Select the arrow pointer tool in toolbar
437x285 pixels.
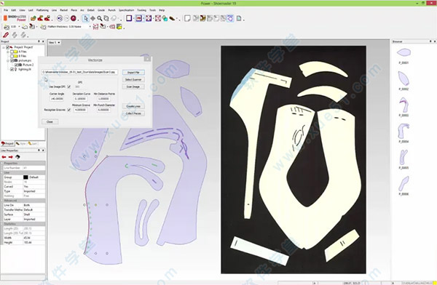point(85,18)
